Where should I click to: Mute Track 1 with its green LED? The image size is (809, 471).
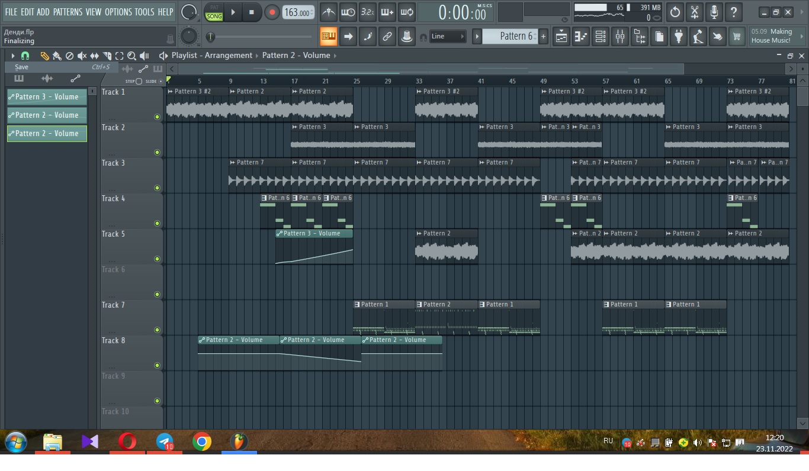pos(157,117)
